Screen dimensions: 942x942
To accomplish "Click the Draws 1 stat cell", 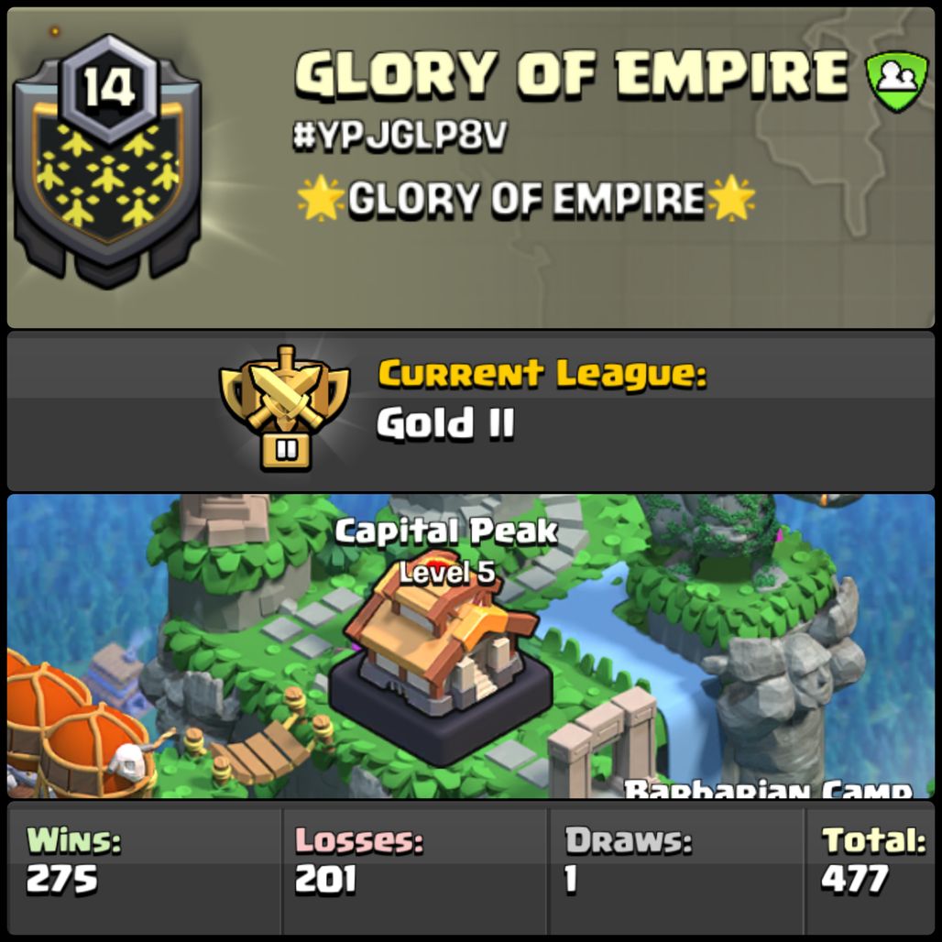I will (676, 870).
